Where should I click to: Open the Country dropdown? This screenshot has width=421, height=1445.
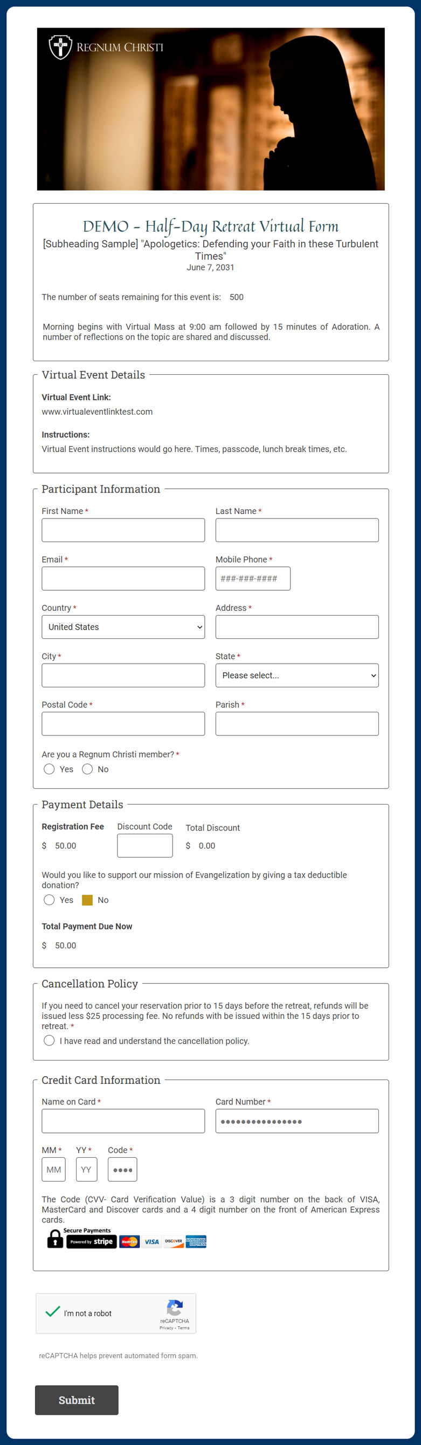tap(123, 626)
